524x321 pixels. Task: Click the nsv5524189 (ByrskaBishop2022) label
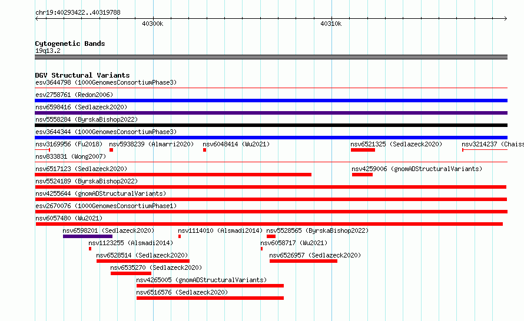click(x=87, y=181)
